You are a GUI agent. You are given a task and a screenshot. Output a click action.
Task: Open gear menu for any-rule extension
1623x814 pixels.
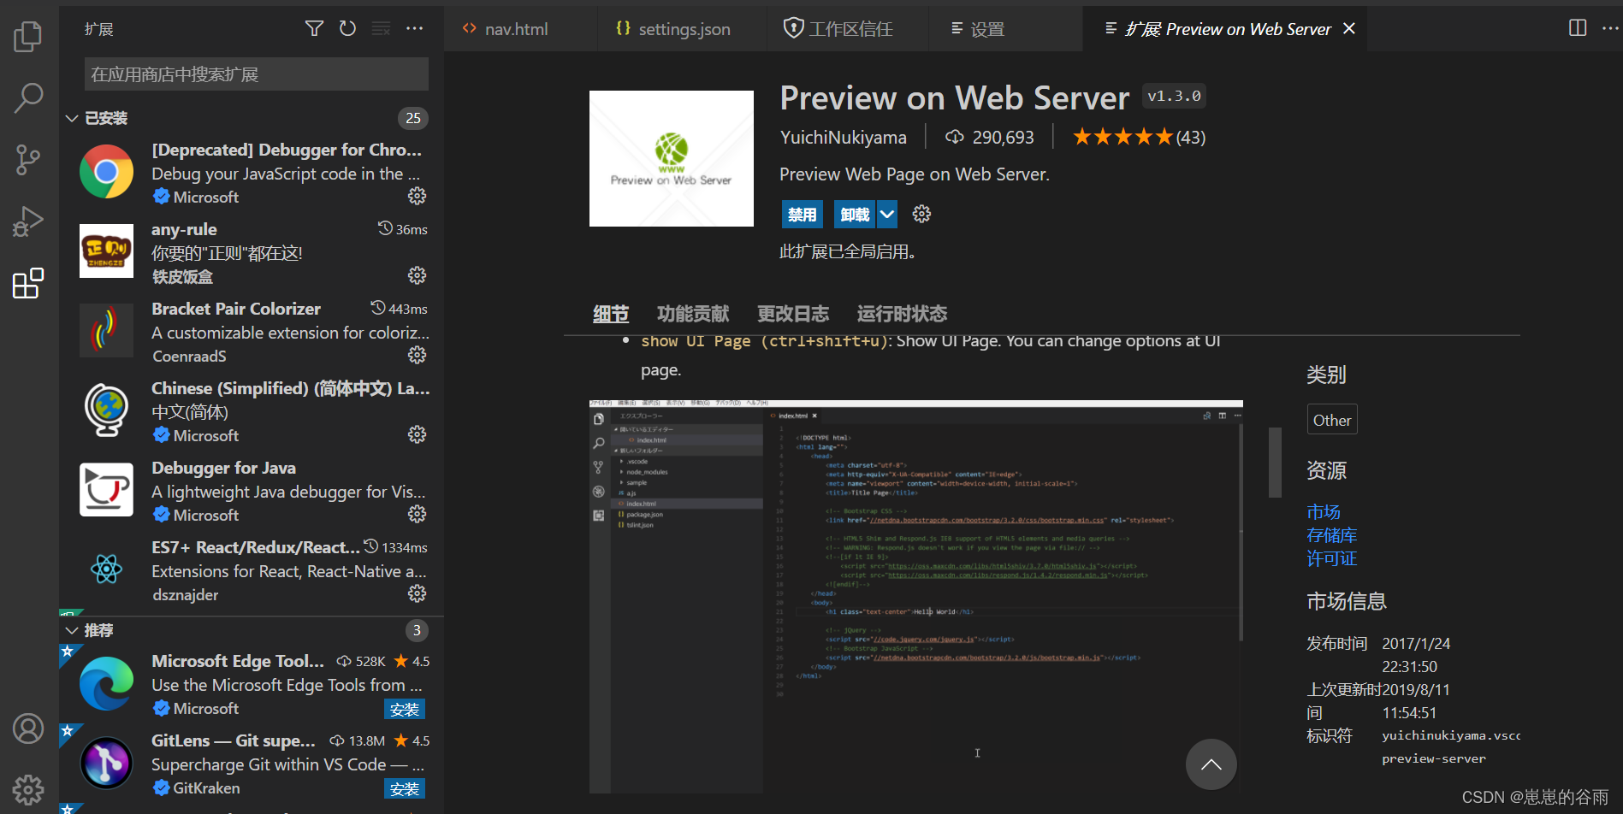click(x=417, y=275)
